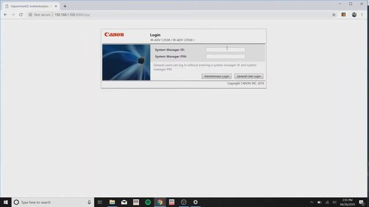The height and width of the screenshot is (207, 369).
Task: Open Chrome three-dot menu
Action: coord(362,14)
